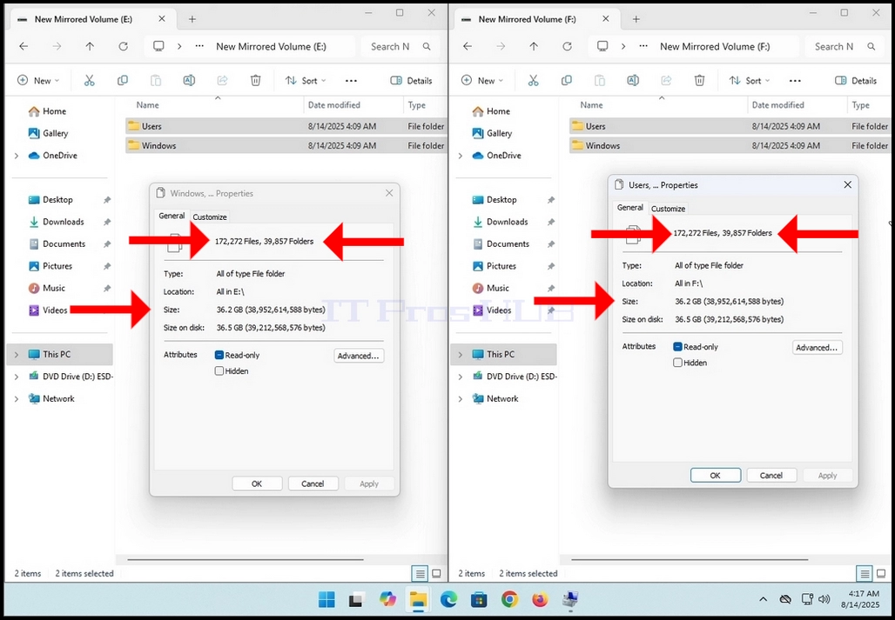Open Downloads in E: window sidebar

(64, 223)
